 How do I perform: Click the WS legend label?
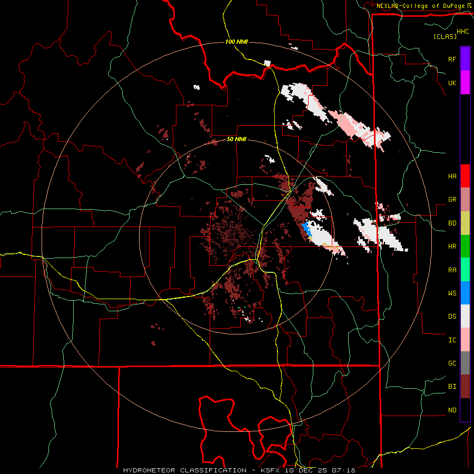pos(452,293)
